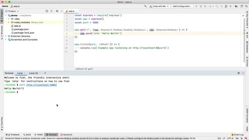
Task: Hide the Project panel with minus icon
Action: pos(61,11)
